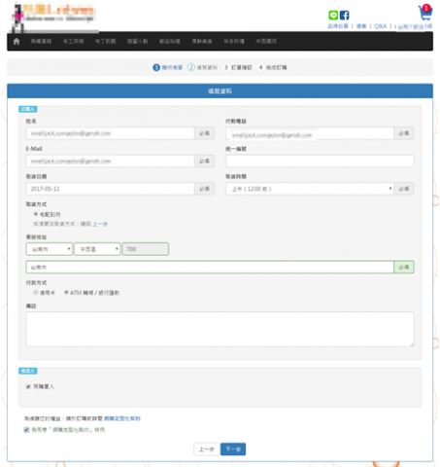Click the 行動電話 phone input field
The image size is (440, 467).
(310, 133)
